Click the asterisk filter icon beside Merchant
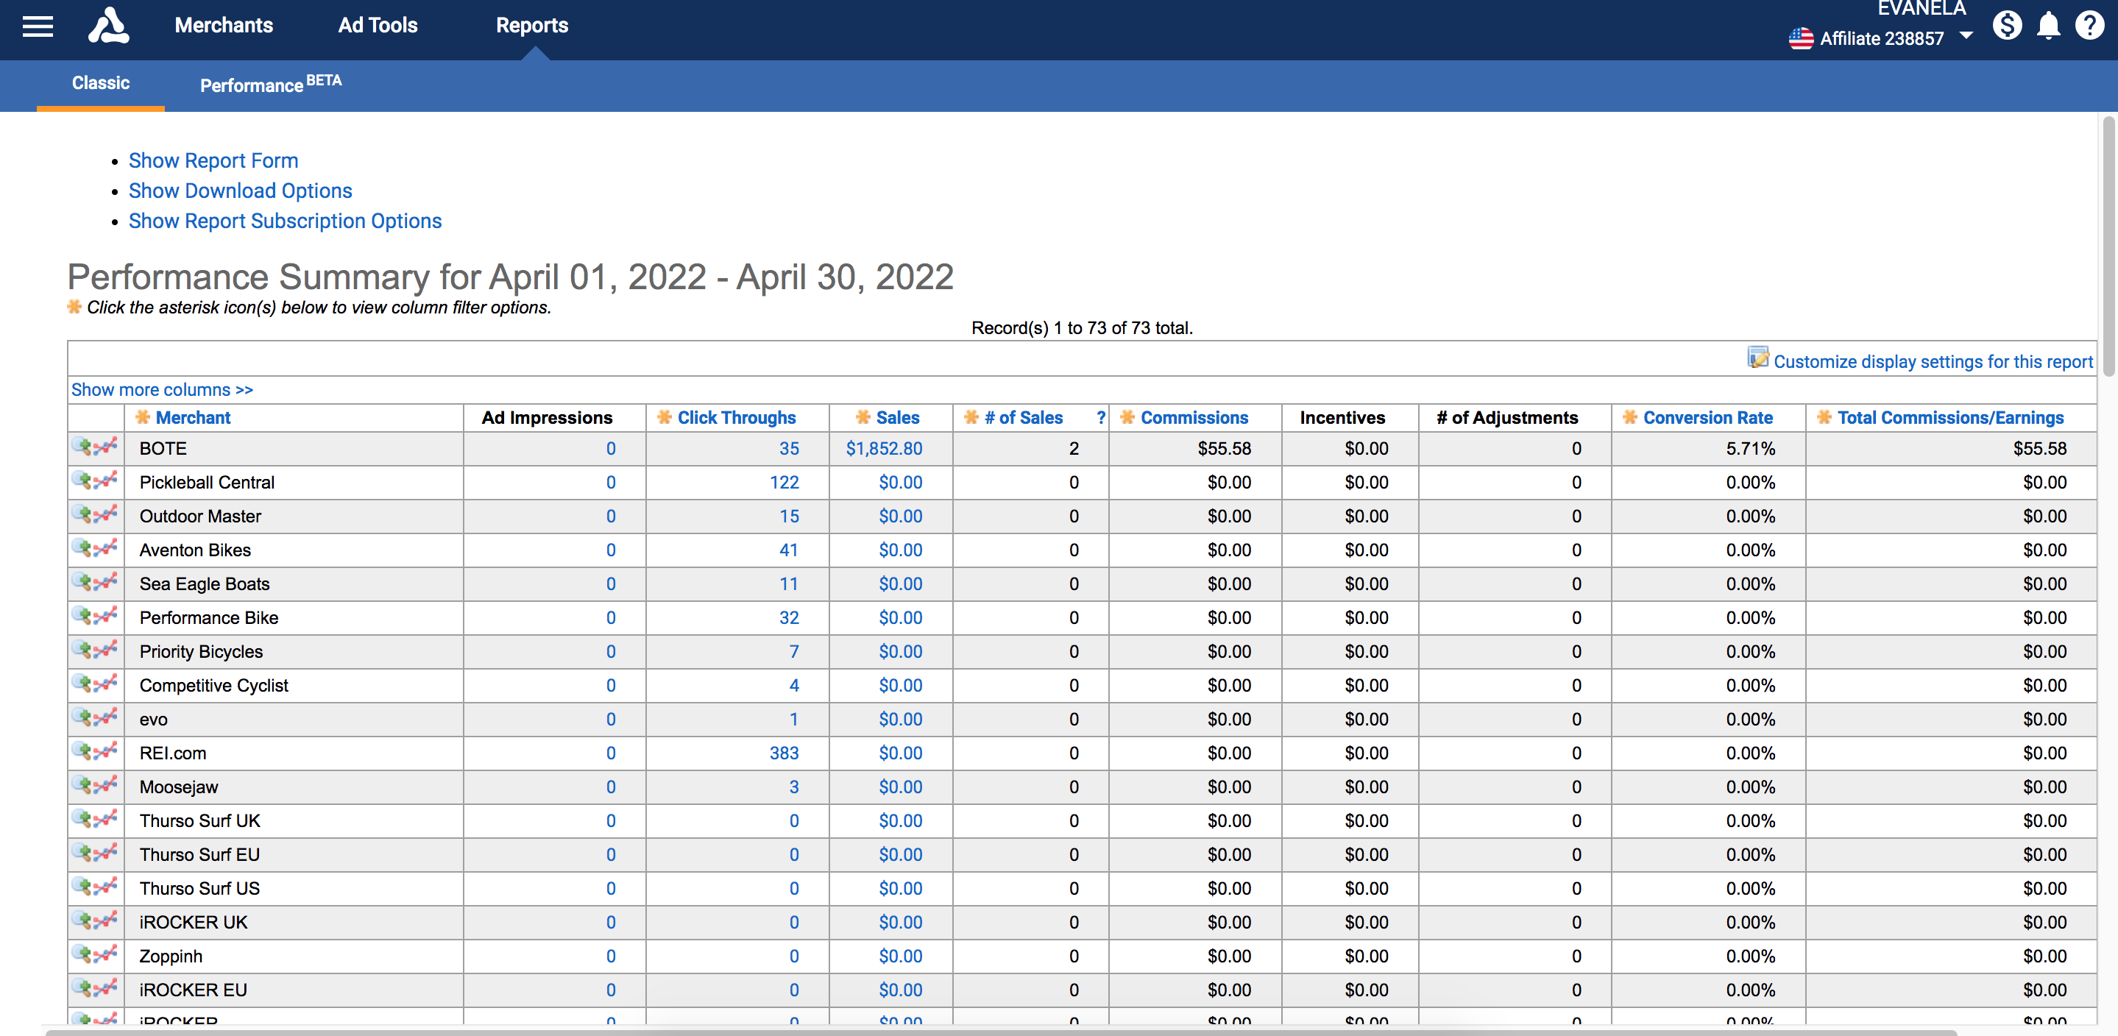Screen dimensions: 2118x1036 [x=142, y=417]
